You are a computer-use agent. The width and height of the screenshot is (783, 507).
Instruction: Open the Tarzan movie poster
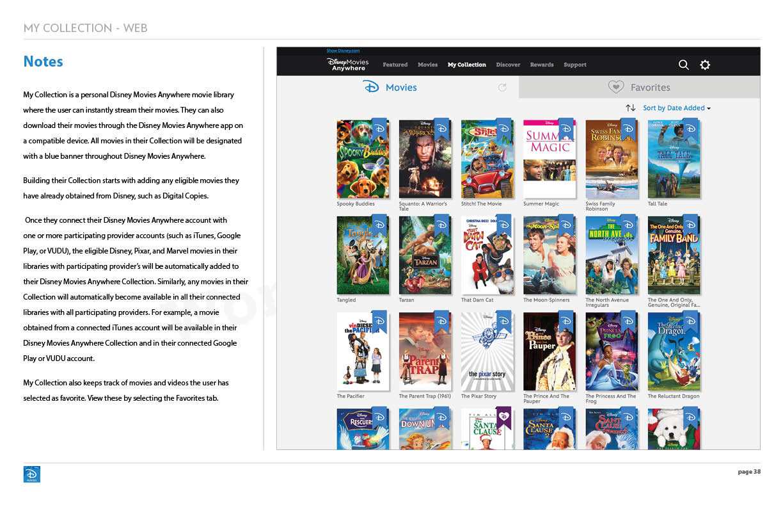[425, 255]
